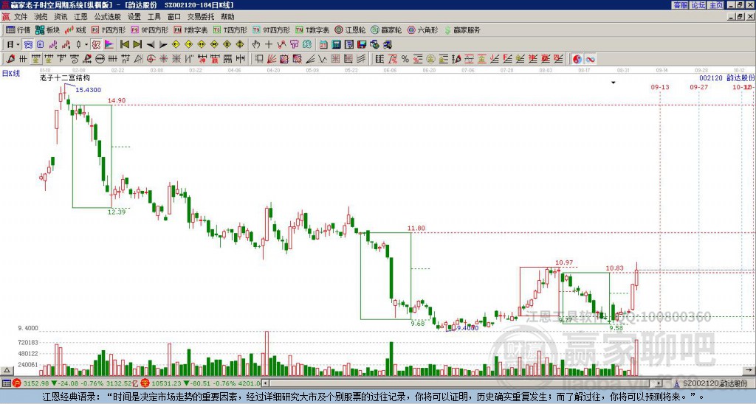The width and height of the screenshot is (756, 404).
Task: Click the 002120 韵达股份 stock label
Action: click(726, 77)
